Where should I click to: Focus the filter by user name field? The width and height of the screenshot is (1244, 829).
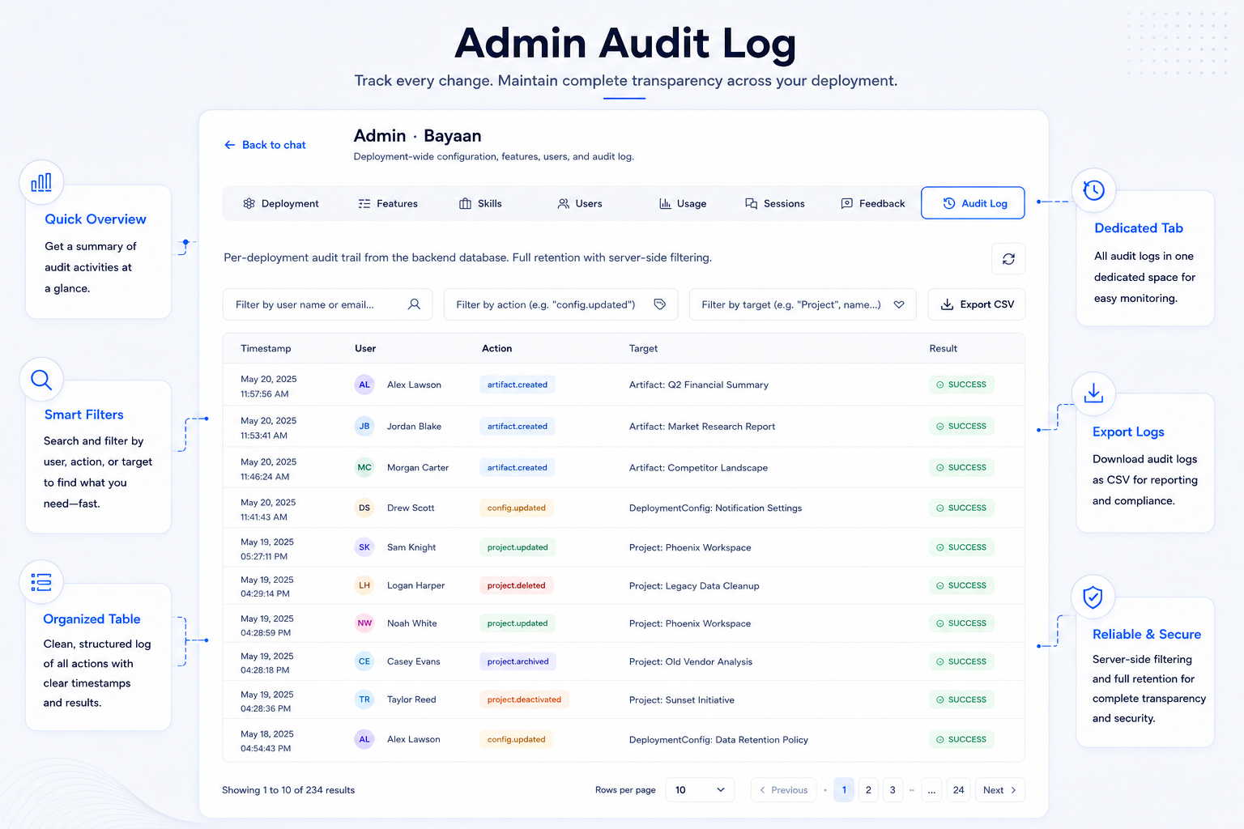click(x=327, y=304)
